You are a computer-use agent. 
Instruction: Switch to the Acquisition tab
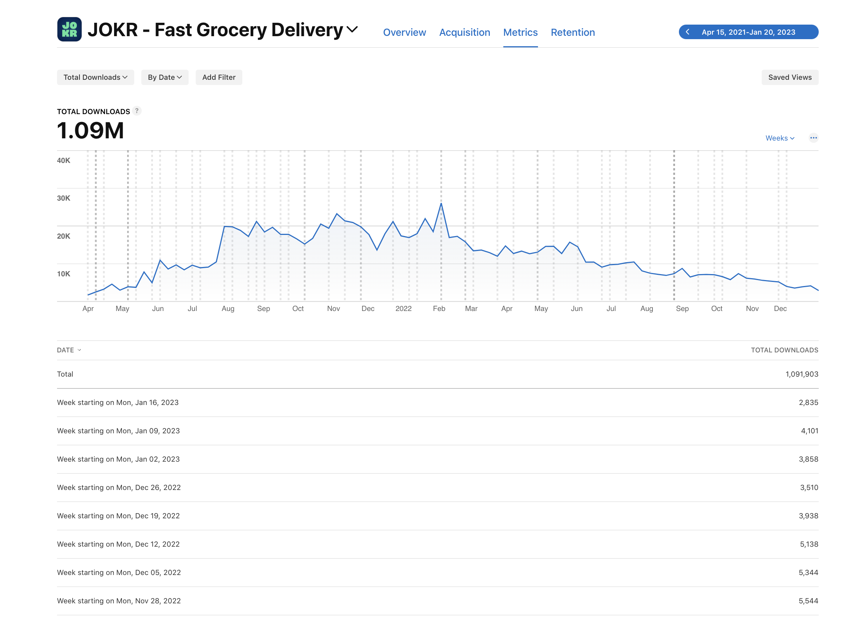coord(464,32)
